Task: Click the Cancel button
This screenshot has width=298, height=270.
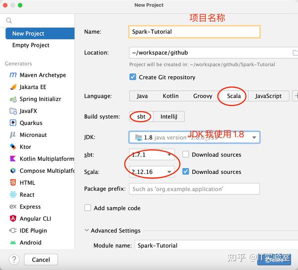Action: coord(41,260)
